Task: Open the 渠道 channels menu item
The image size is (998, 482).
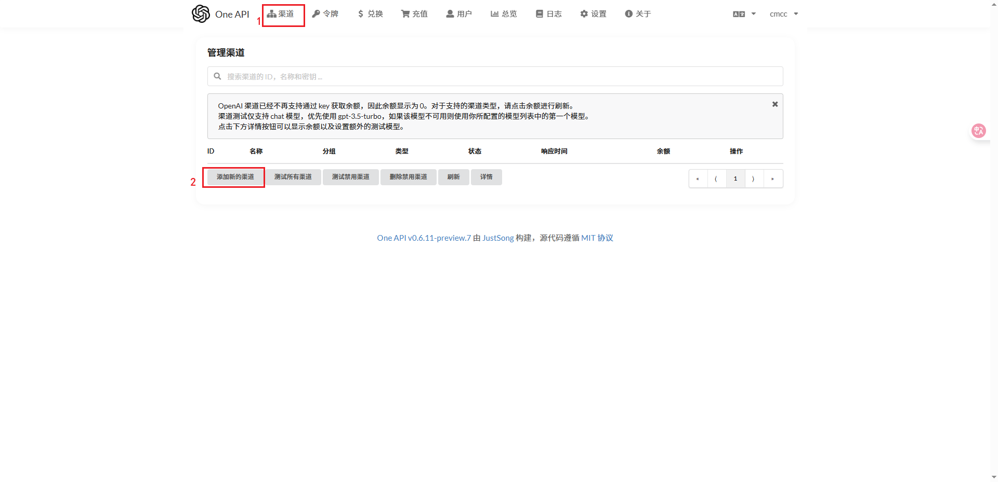Action: (x=281, y=14)
